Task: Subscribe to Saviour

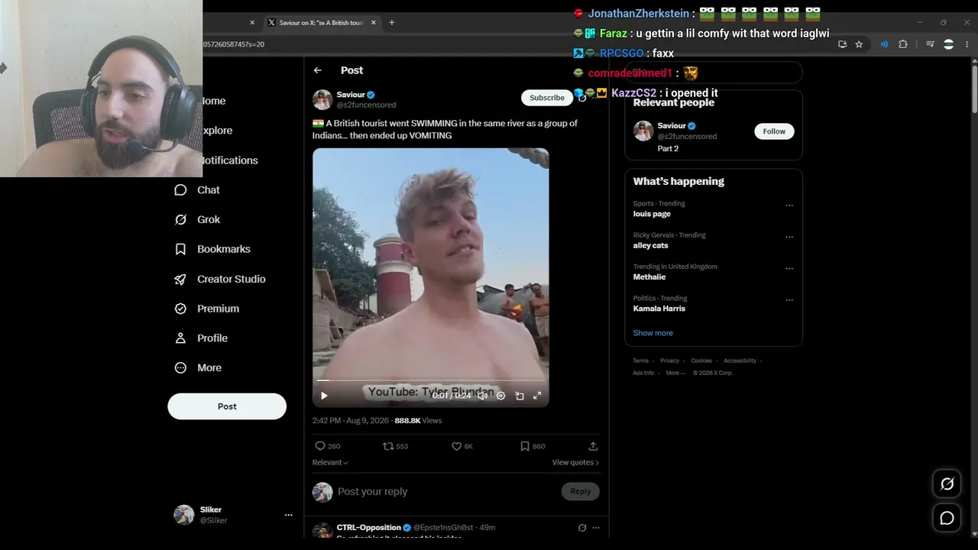Action: tap(547, 98)
